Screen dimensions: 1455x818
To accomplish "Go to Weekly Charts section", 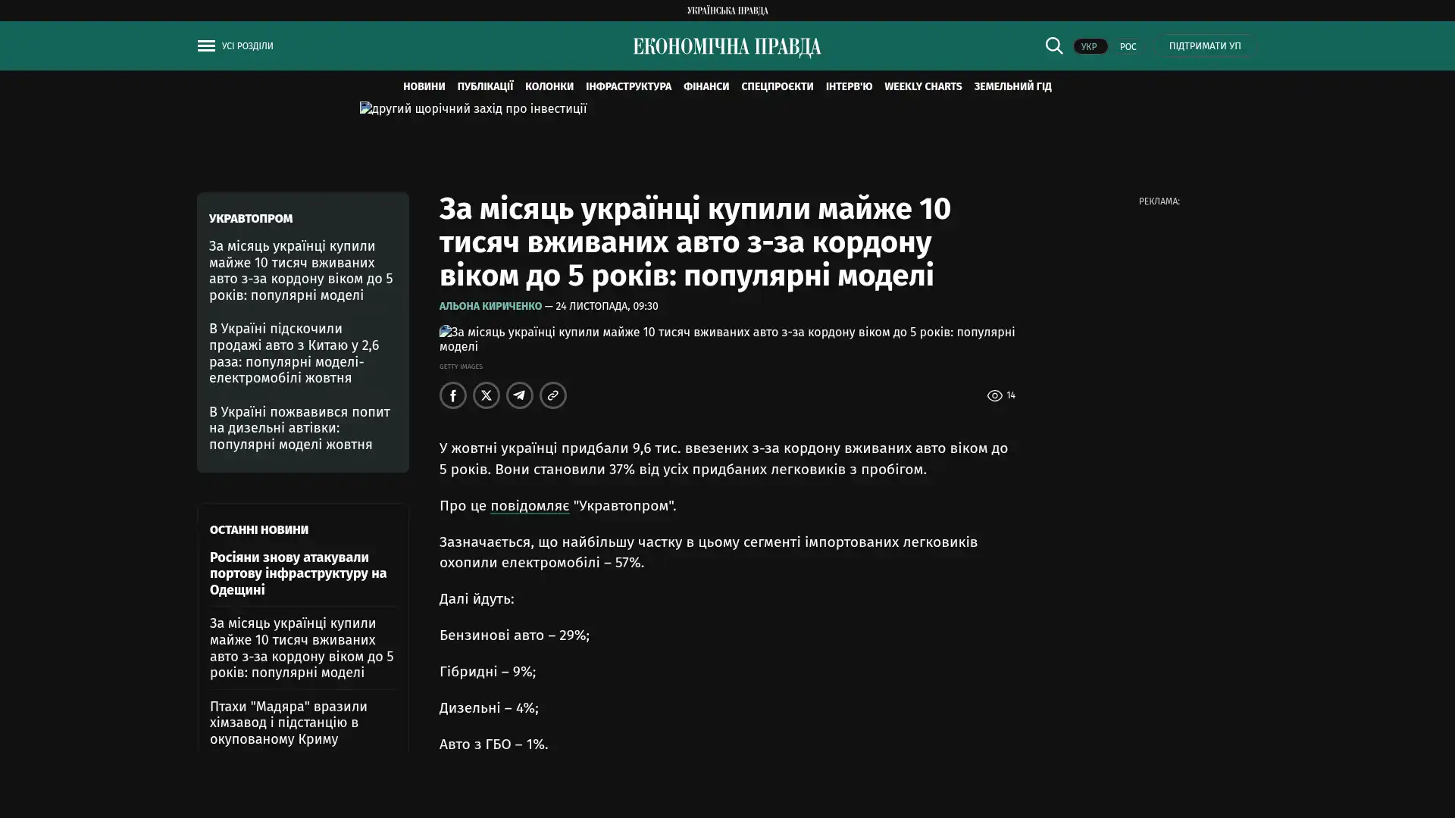I will (922, 86).
